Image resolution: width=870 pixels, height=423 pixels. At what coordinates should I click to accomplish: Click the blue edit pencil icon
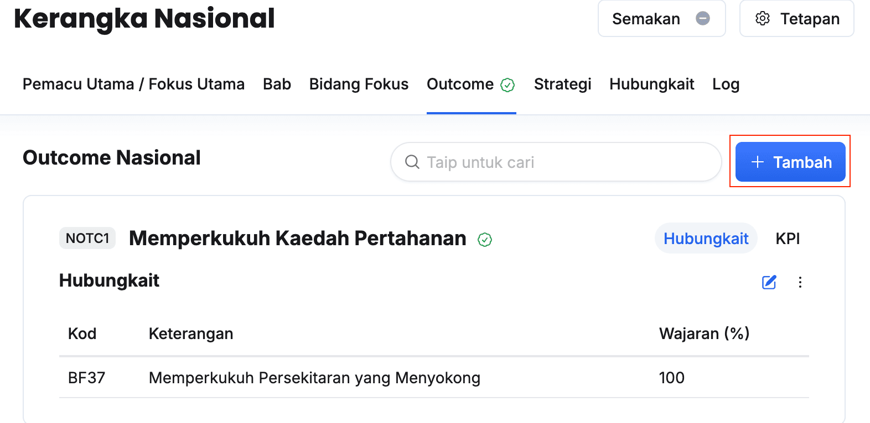[x=769, y=282]
